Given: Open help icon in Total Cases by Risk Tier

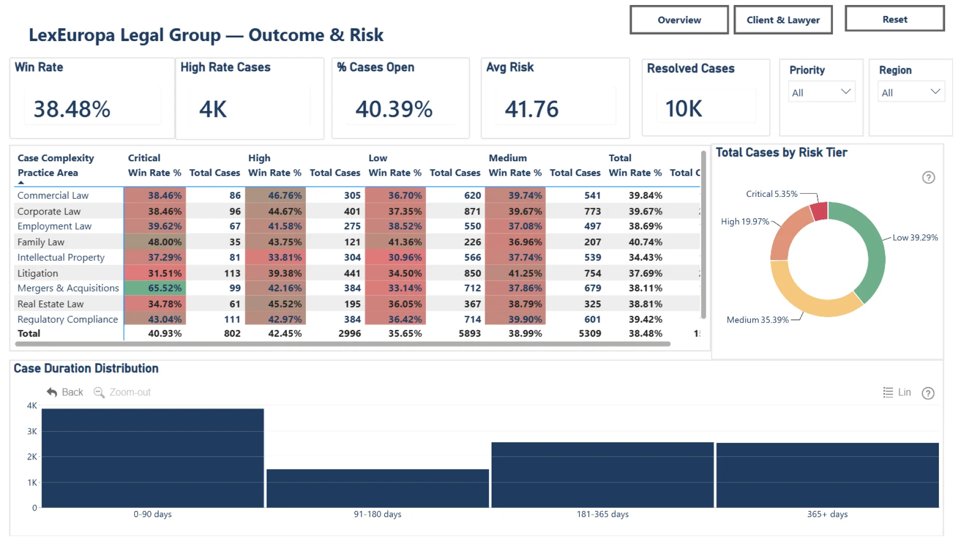Looking at the screenshot, I should click(x=928, y=177).
